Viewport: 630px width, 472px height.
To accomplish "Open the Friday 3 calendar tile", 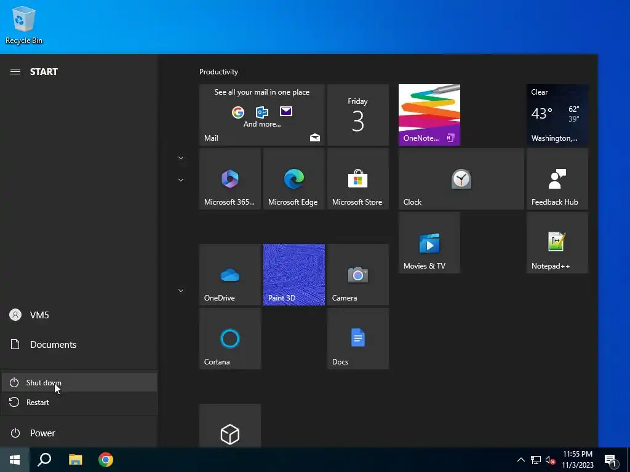I will point(358,115).
